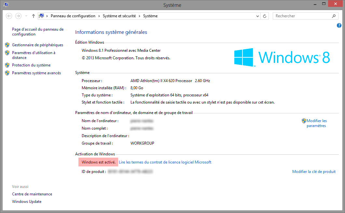Open Gestionnaire de périphériques link
Image resolution: width=345 pixels, height=213 pixels.
point(38,45)
